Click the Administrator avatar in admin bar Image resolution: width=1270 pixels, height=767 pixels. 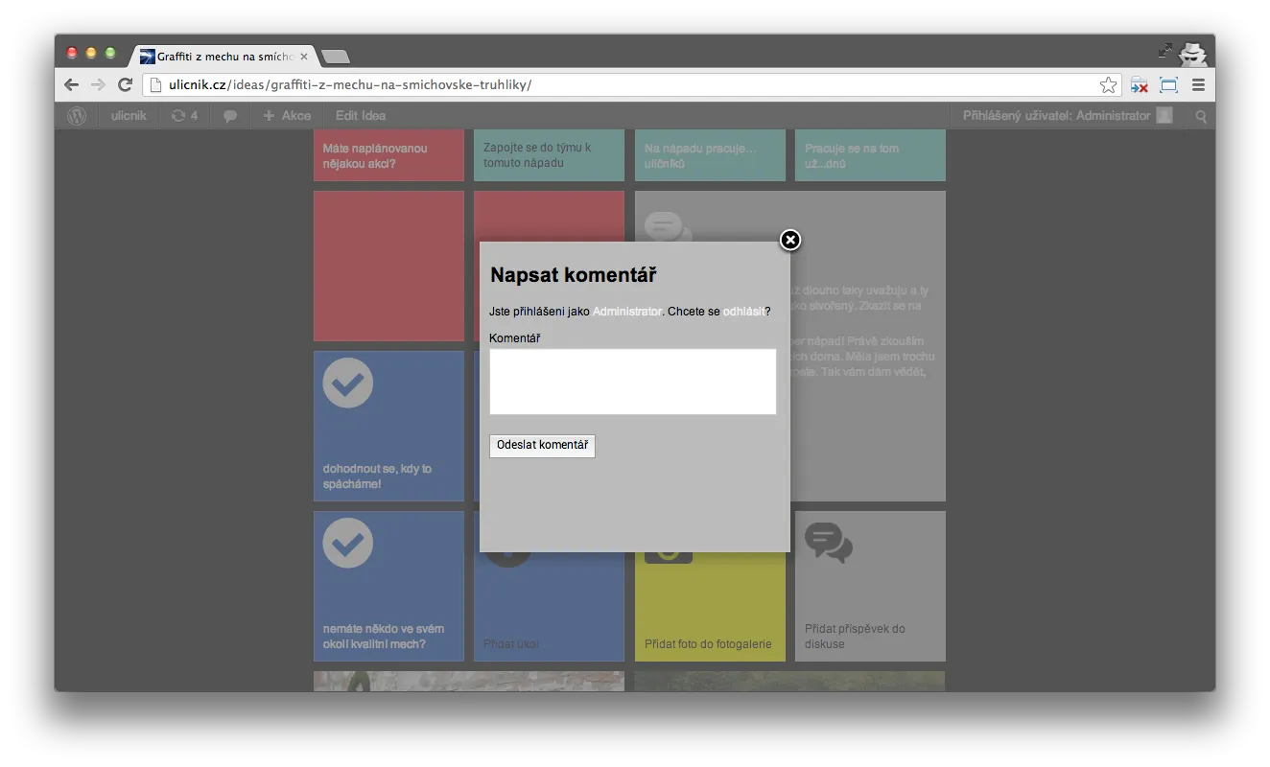[x=1164, y=116]
